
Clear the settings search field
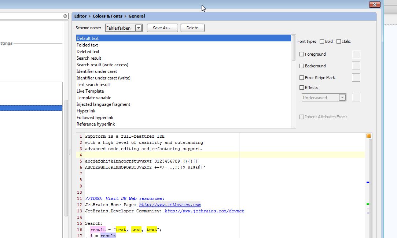tap(65, 16)
